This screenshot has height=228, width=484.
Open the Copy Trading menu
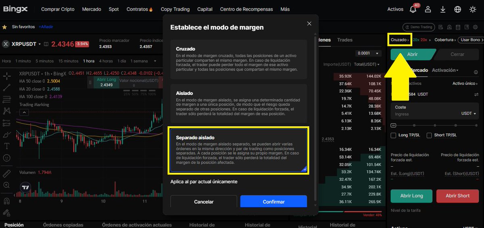(175, 9)
